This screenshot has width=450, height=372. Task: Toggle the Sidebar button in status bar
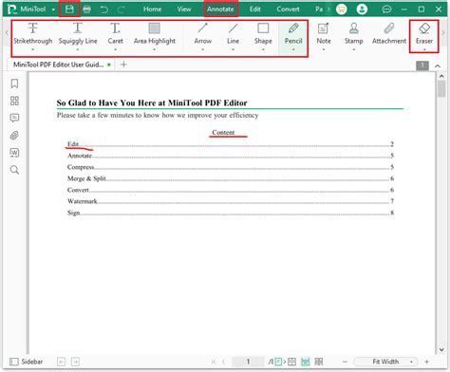point(27,362)
